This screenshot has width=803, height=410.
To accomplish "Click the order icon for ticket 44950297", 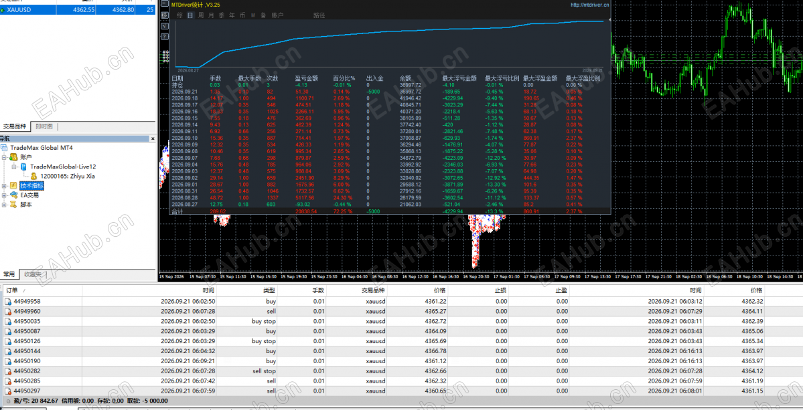I will (8, 391).
